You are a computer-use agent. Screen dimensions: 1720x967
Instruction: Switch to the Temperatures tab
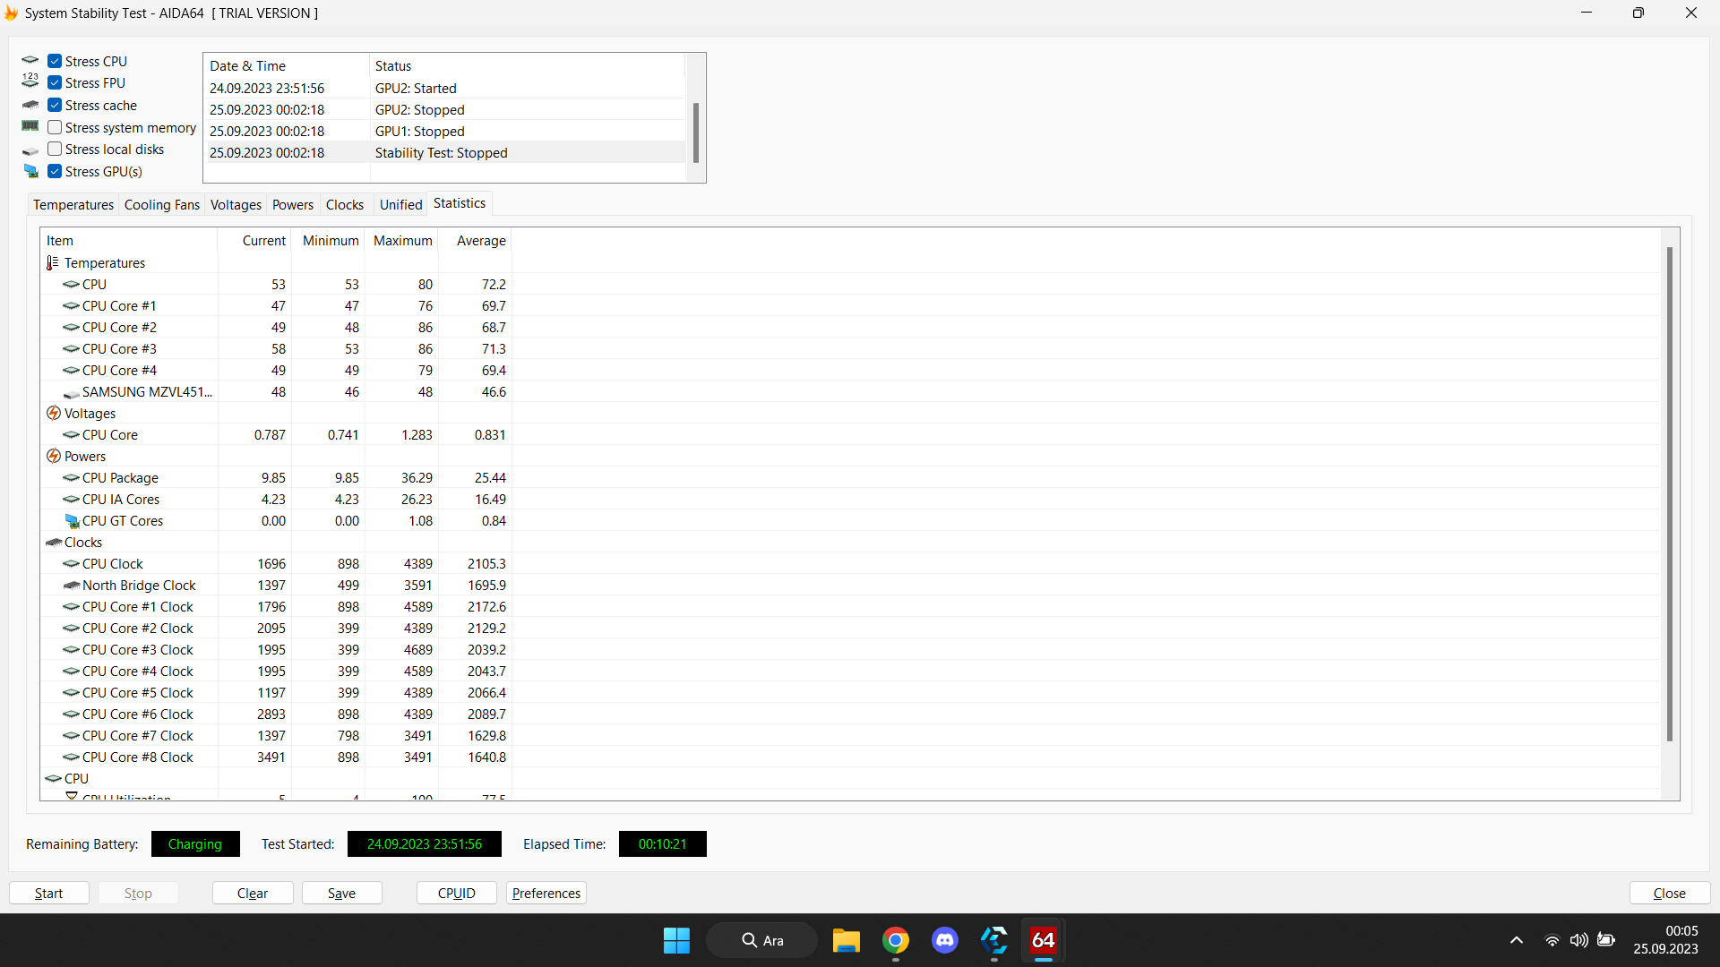coord(73,205)
